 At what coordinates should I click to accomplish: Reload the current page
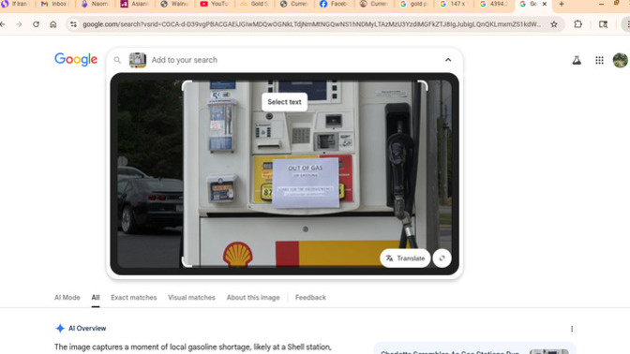click(37, 24)
